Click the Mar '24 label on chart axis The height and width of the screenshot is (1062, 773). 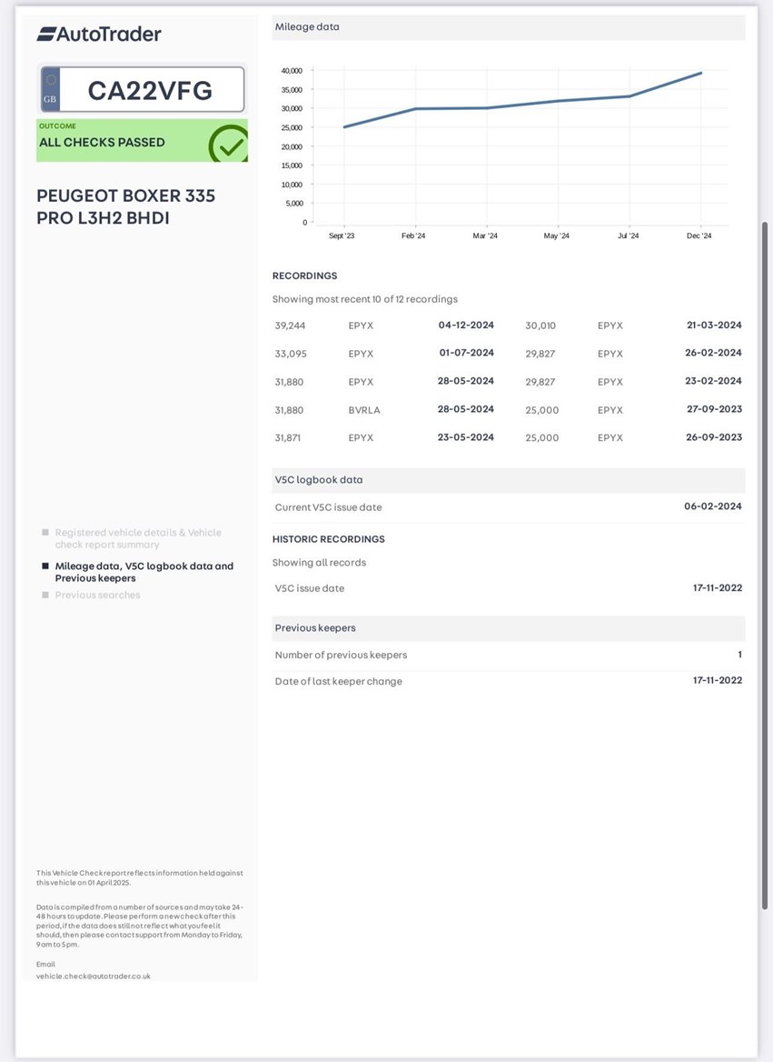tap(485, 235)
